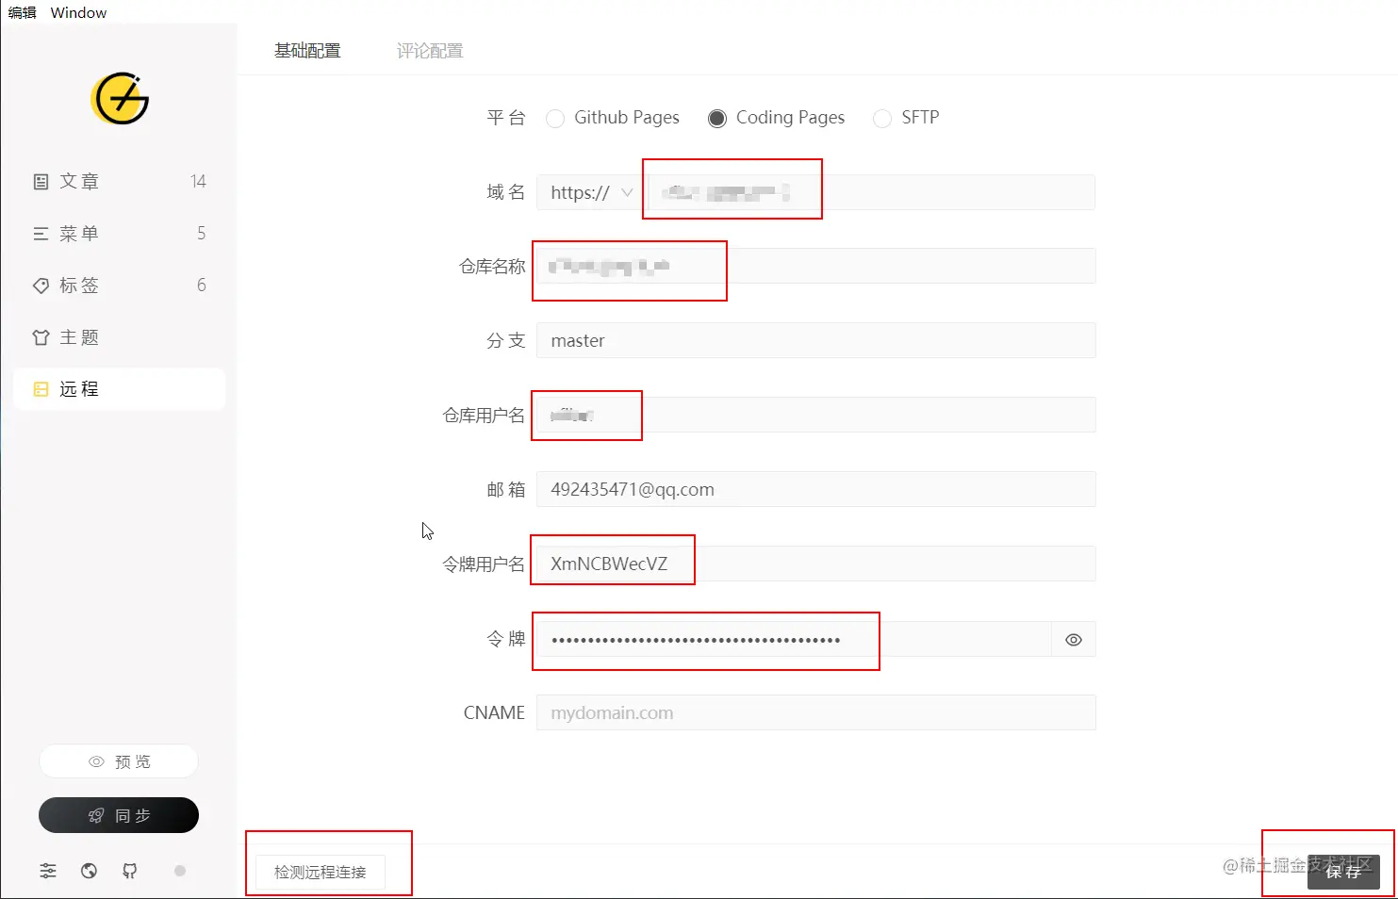The height and width of the screenshot is (899, 1398).
Task: Click the 分支 branch field with master
Action: (x=816, y=340)
